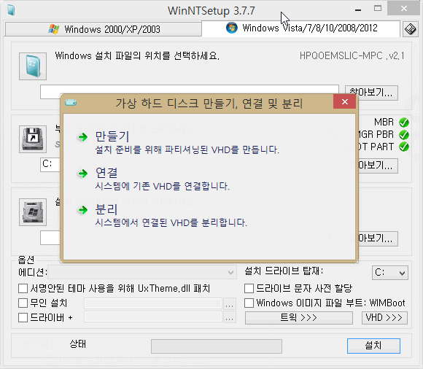Screen dimensions: 423x369
Task: Click the installation drive path field
Action: click(x=50, y=238)
